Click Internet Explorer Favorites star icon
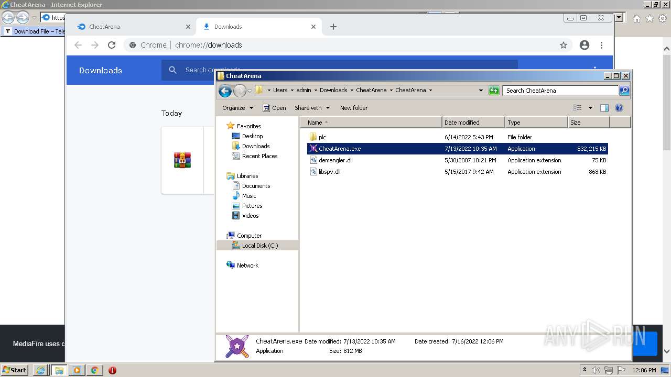The height and width of the screenshot is (377, 671). [650, 18]
